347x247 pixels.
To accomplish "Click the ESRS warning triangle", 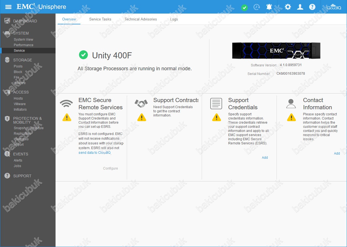I will (67, 118).
